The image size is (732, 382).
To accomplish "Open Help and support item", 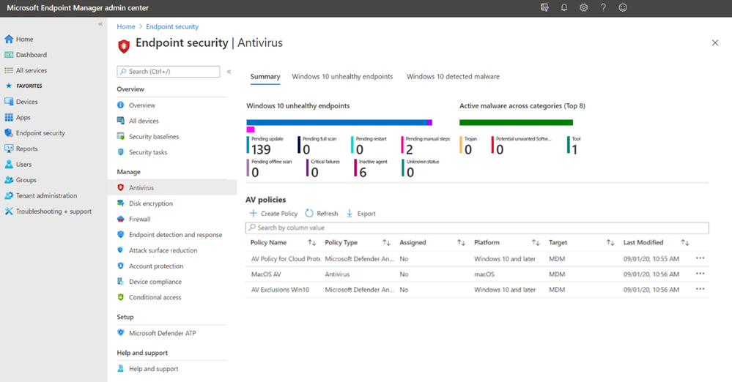I will click(x=154, y=369).
